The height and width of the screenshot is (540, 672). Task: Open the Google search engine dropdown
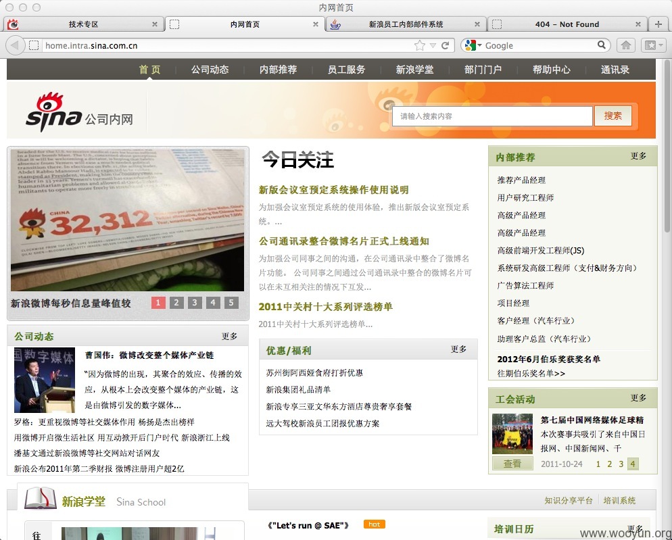click(473, 45)
